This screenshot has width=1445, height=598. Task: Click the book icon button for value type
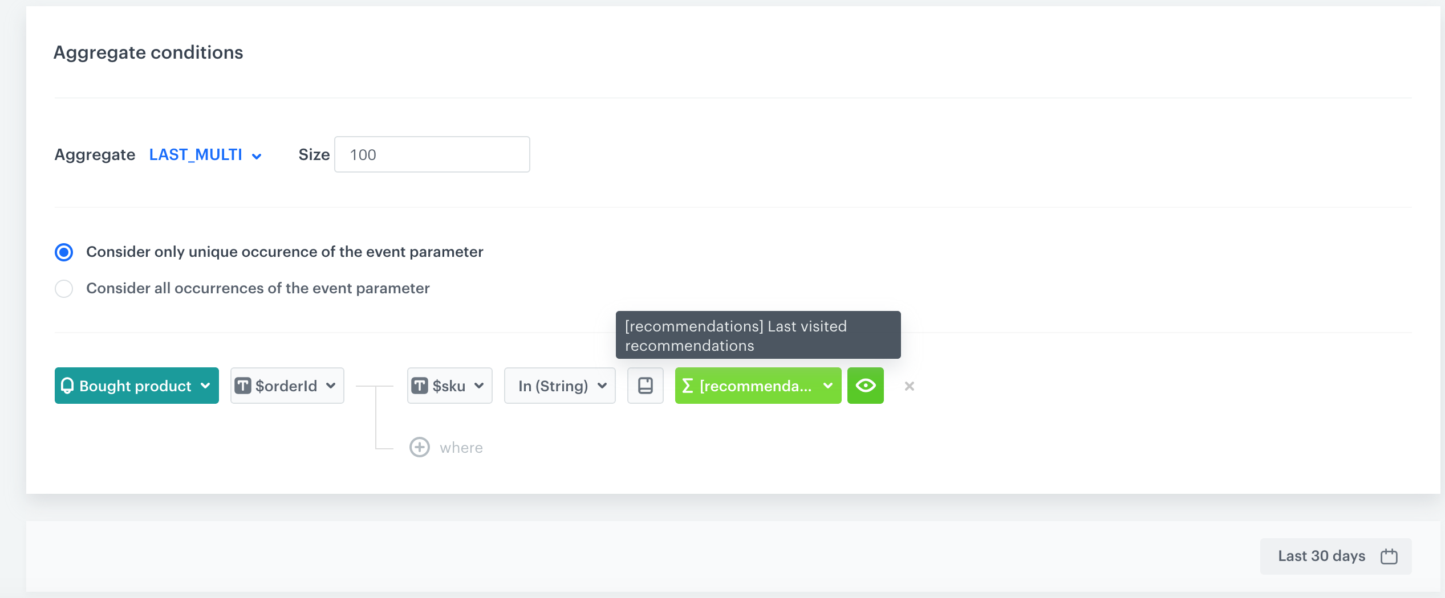(x=645, y=386)
